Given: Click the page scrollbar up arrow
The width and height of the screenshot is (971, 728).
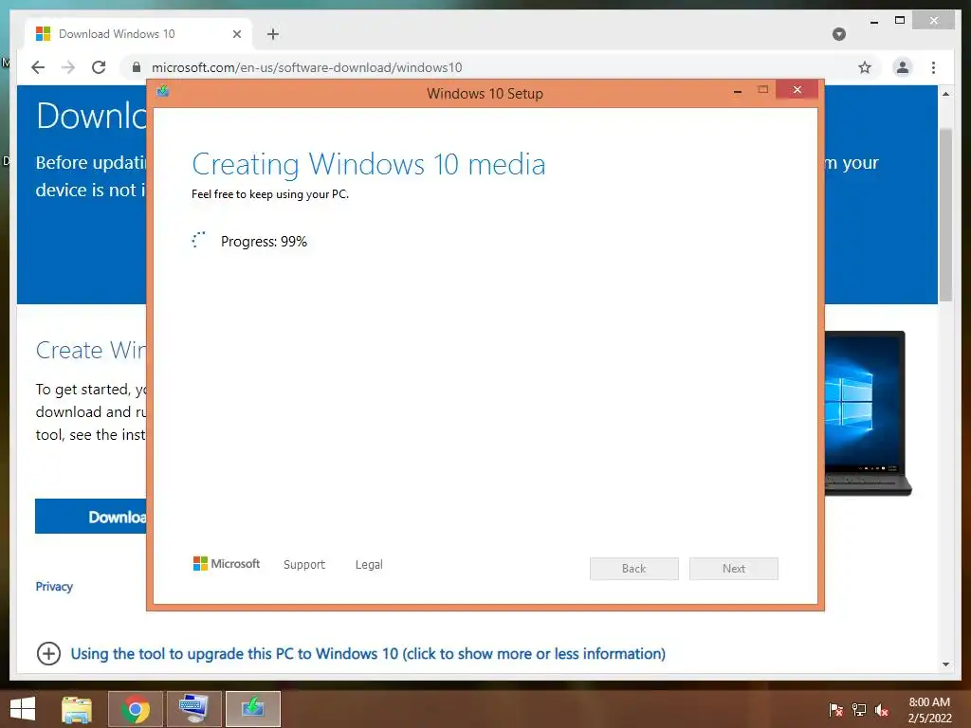Looking at the screenshot, I should 945,94.
